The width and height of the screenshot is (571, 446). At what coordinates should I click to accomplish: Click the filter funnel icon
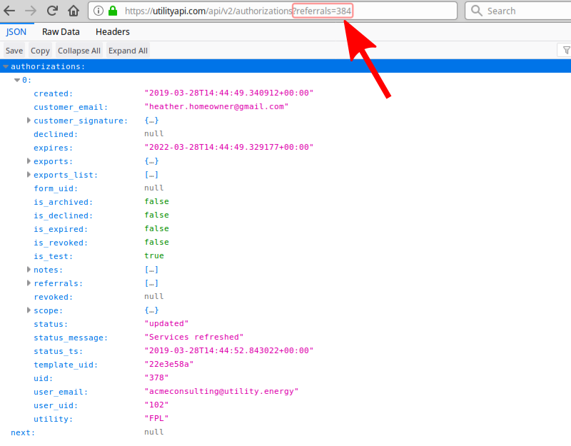[566, 50]
